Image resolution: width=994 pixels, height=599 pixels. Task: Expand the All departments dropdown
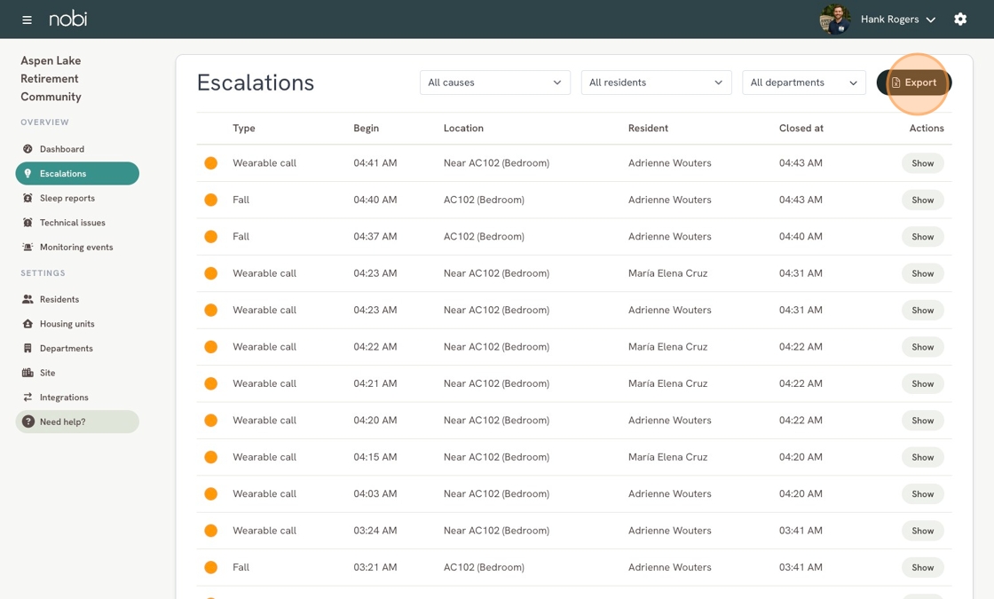(804, 83)
